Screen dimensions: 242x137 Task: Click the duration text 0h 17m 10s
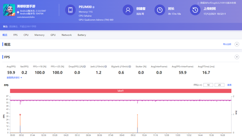(x=174, y=14)
